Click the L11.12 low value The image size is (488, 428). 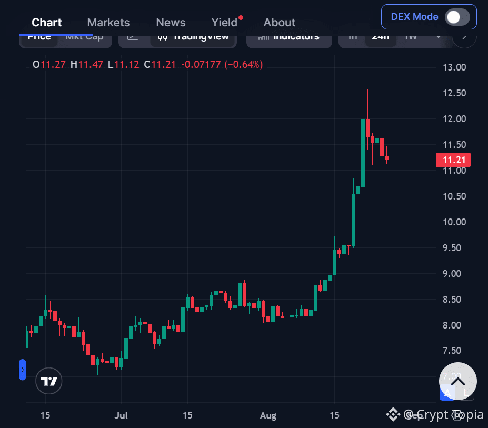[x=124, y=64]
